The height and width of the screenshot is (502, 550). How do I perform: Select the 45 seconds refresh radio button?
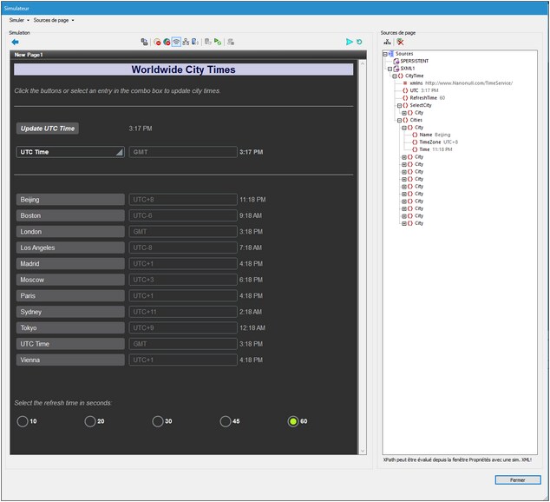tap(225, 421)
